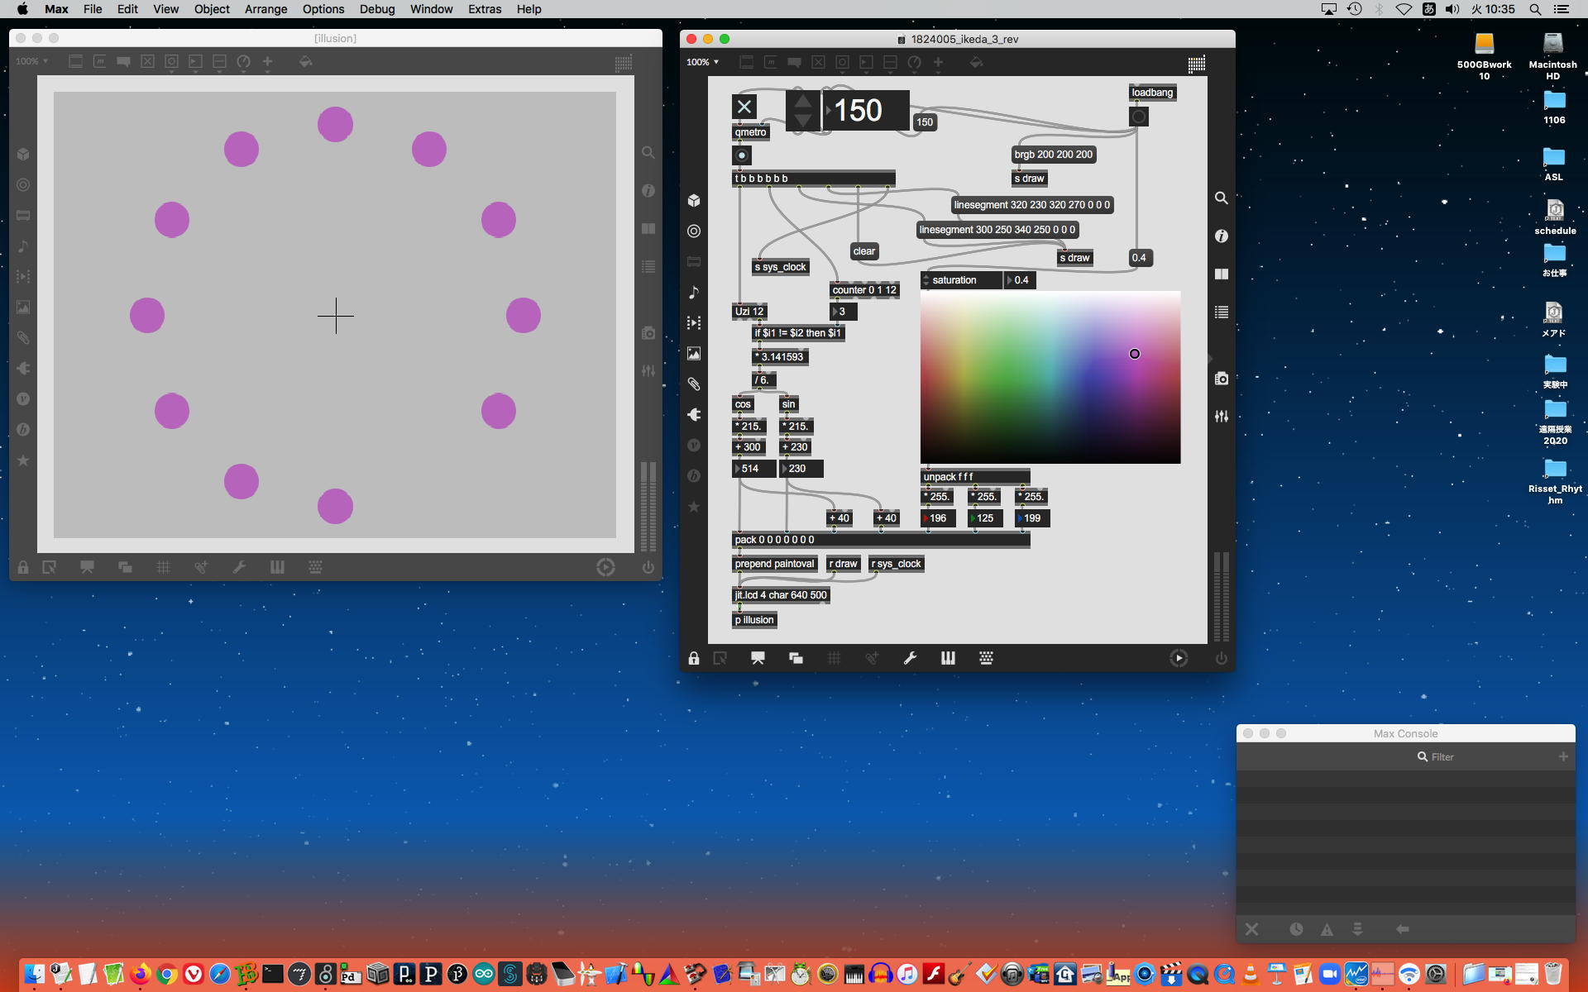Open the paperclip snippets icon in sidebar
Viewport: 1588px width, 992px height.
tap(694, 384)
